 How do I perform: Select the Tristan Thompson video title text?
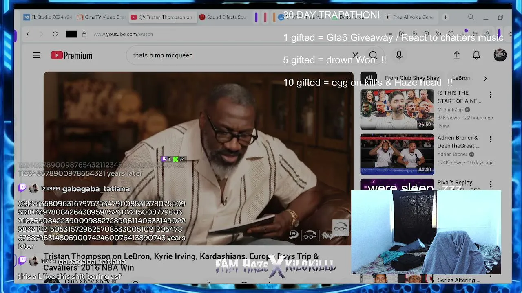(181, 262)
